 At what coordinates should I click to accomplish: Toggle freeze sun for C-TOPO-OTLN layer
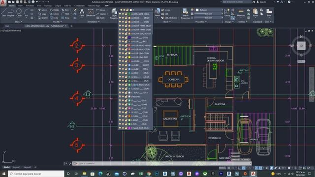coord(123,92)
